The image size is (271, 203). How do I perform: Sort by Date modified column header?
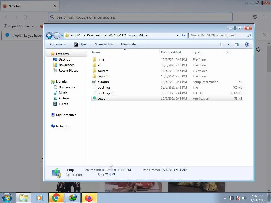pyautogui.click(x=175, y=52)
